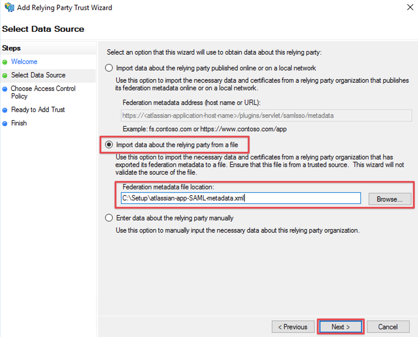Choose enter relying party data manually
The image size is (418, 337).
click(109, 218)
